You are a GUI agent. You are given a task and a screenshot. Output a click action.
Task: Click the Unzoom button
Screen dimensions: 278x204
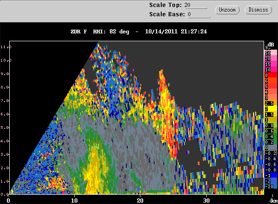click(227, 10)
